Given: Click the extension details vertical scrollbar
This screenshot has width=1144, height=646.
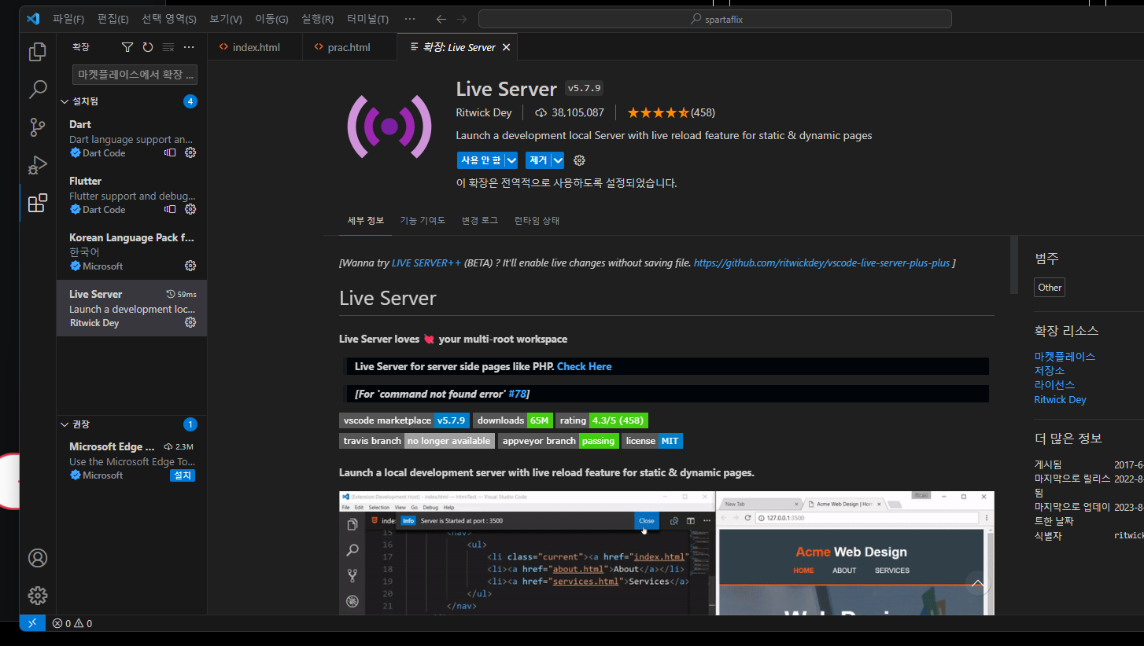Looking at the screenshot, I should coord(1013,265).
